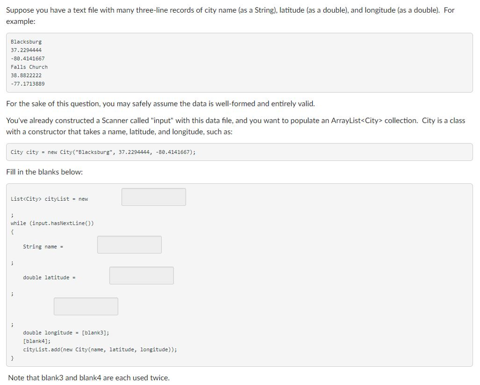Click the blank after cityList = new

(153, 196)
